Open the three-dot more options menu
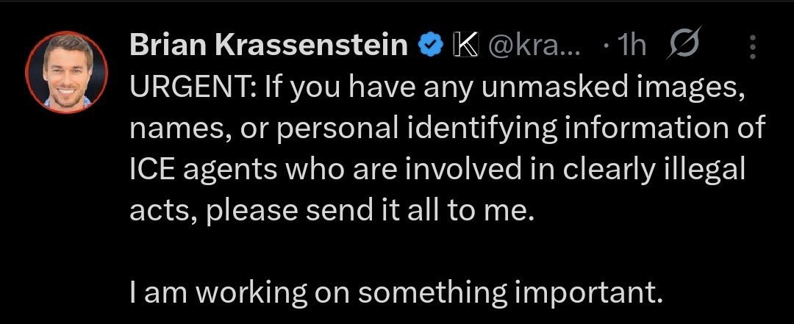The image size is (794, 324). pyautogui.click(x=752, y=48)
